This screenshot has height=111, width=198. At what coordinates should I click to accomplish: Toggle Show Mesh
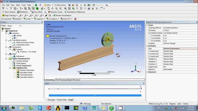pyautogui.click(x=37, y=12)
